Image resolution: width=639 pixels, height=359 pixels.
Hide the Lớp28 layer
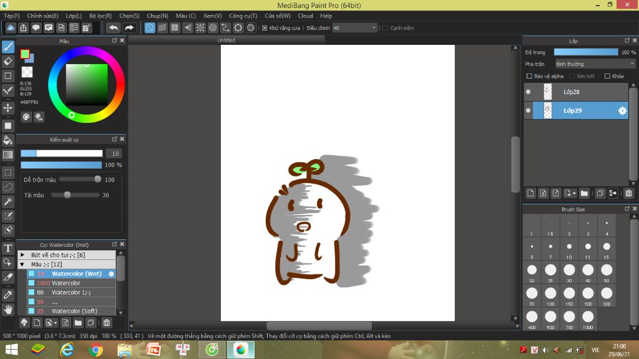(528, 92)
